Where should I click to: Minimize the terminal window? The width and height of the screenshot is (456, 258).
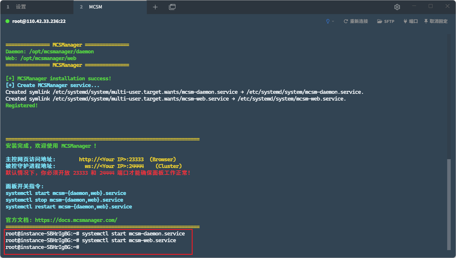(414, 6)
